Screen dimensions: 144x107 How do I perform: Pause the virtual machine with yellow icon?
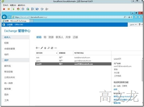tap(9, 9)
